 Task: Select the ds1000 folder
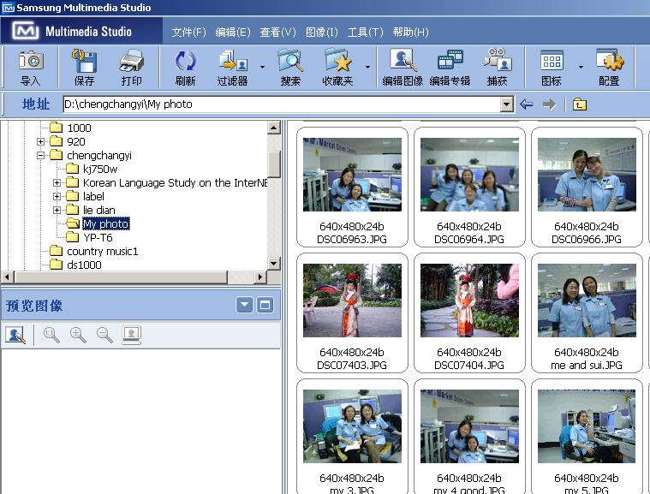tap(75, 265)
